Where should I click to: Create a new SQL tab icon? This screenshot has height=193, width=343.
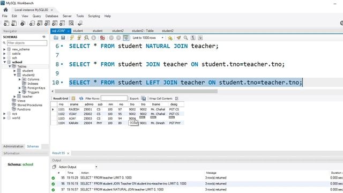coord(6,23)
